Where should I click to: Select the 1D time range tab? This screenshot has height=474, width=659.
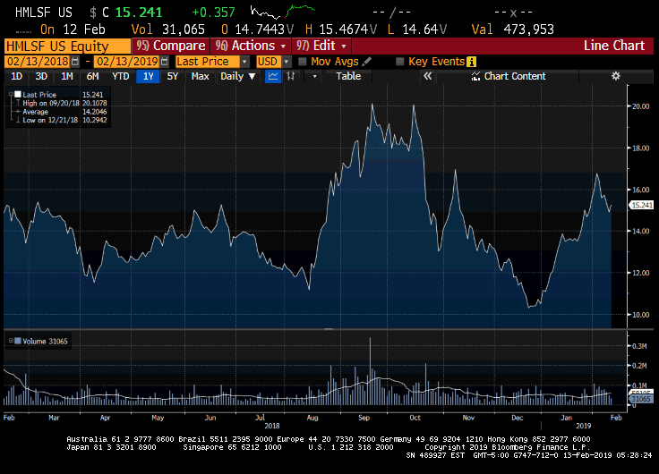tap(16, 76)
